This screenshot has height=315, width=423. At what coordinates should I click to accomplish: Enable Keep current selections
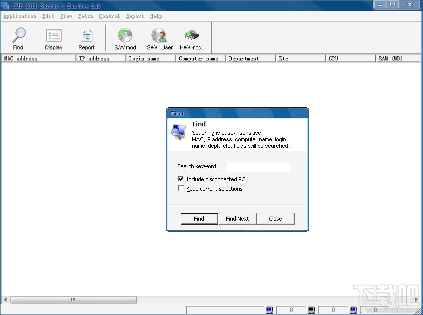click(x=181, y=189)
